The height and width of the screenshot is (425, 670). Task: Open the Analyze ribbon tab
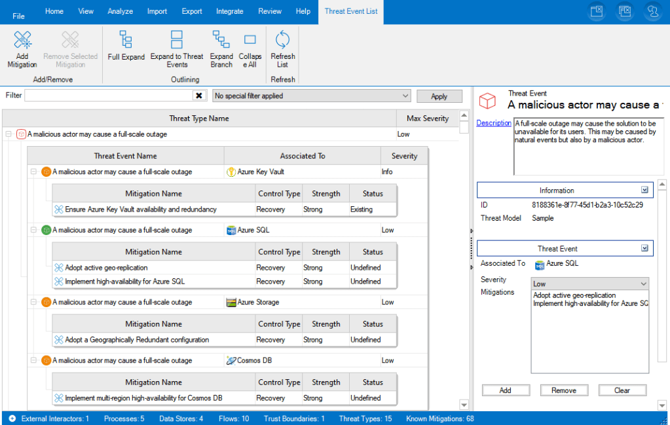coord(120,11)
